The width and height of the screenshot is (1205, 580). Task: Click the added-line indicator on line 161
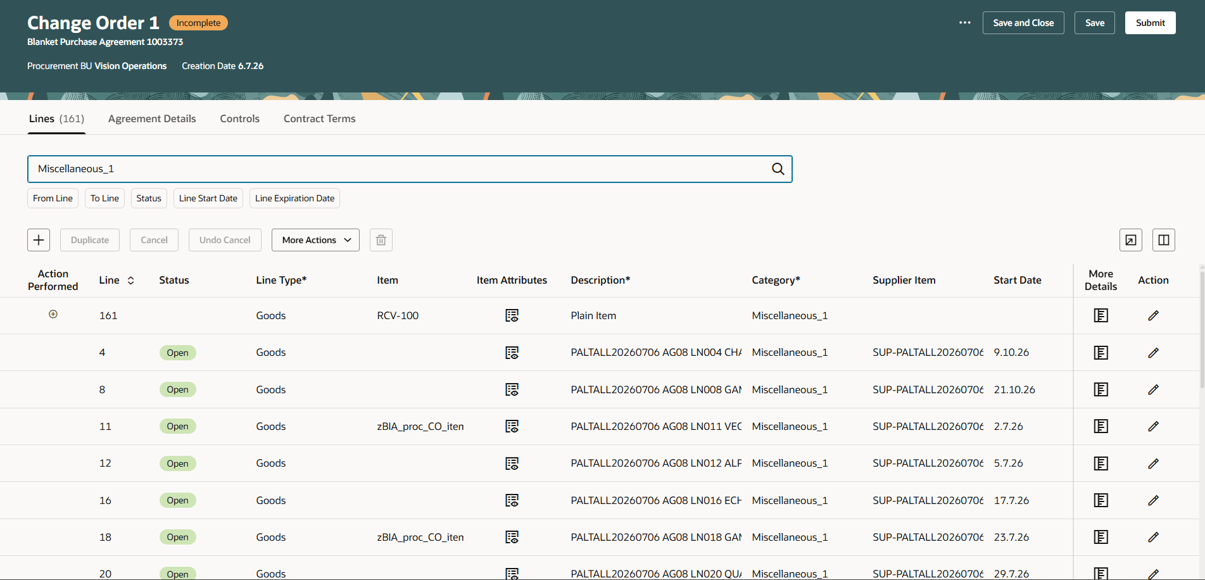[x=53, y=314]
